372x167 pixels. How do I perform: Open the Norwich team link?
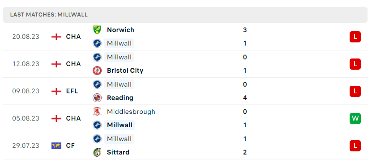tap(120, 30)
